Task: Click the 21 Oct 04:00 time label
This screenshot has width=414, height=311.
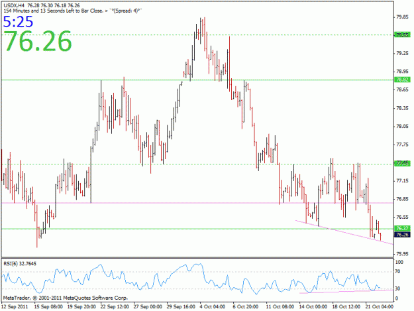Action: tap(379, 306)
